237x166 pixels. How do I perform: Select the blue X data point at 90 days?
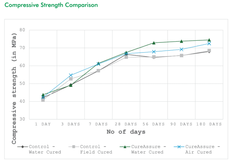coord(181,50)
